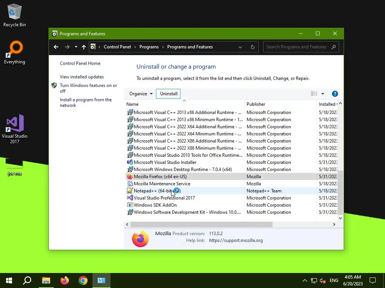The image size is (385, 288).
Task: Launch Visual Studio 2017 desktop shortcut
Action: point(15,129)
